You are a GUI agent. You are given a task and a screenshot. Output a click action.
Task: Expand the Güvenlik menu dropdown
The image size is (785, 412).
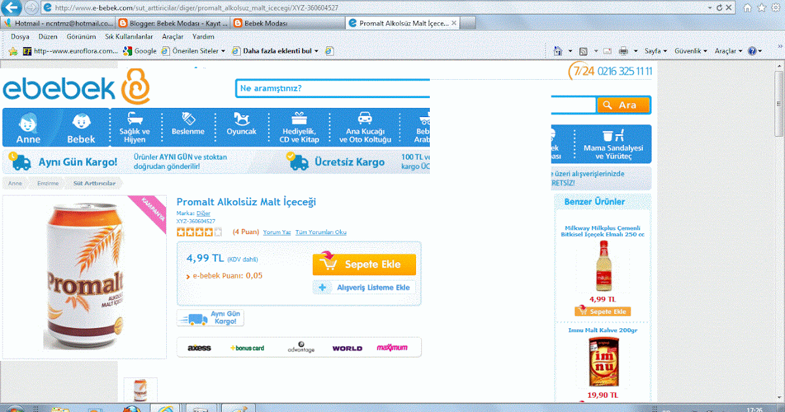point(705,50)
